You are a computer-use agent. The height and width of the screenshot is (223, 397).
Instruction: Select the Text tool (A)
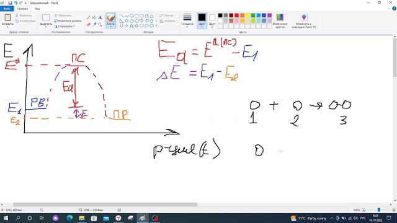(100, 17)
